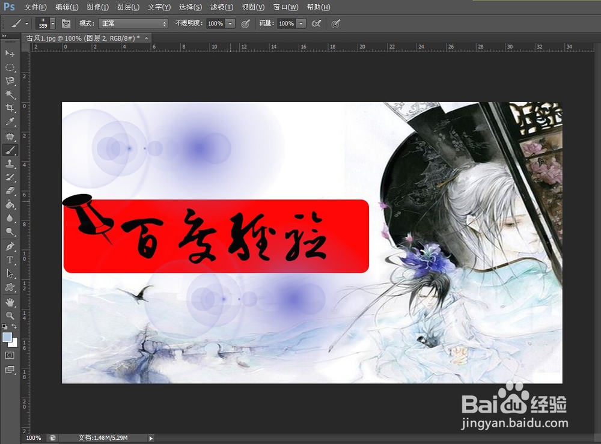The height and width of the screenshot is (444, 601).
Task: Open the 窗口 menu
Action: pos(287,7)
